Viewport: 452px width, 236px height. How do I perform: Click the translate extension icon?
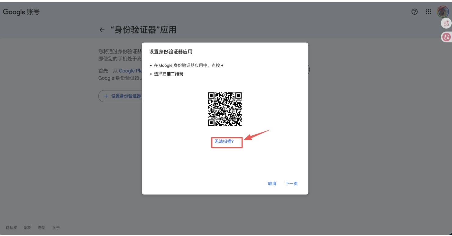click(x=447, y=37)
